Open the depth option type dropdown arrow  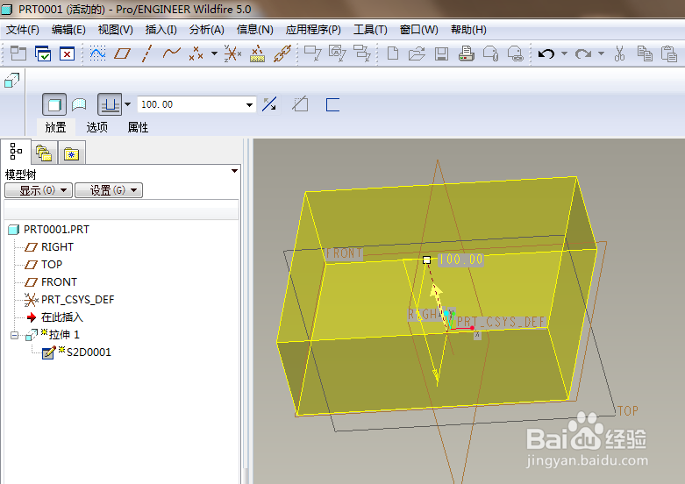(127, 104)
